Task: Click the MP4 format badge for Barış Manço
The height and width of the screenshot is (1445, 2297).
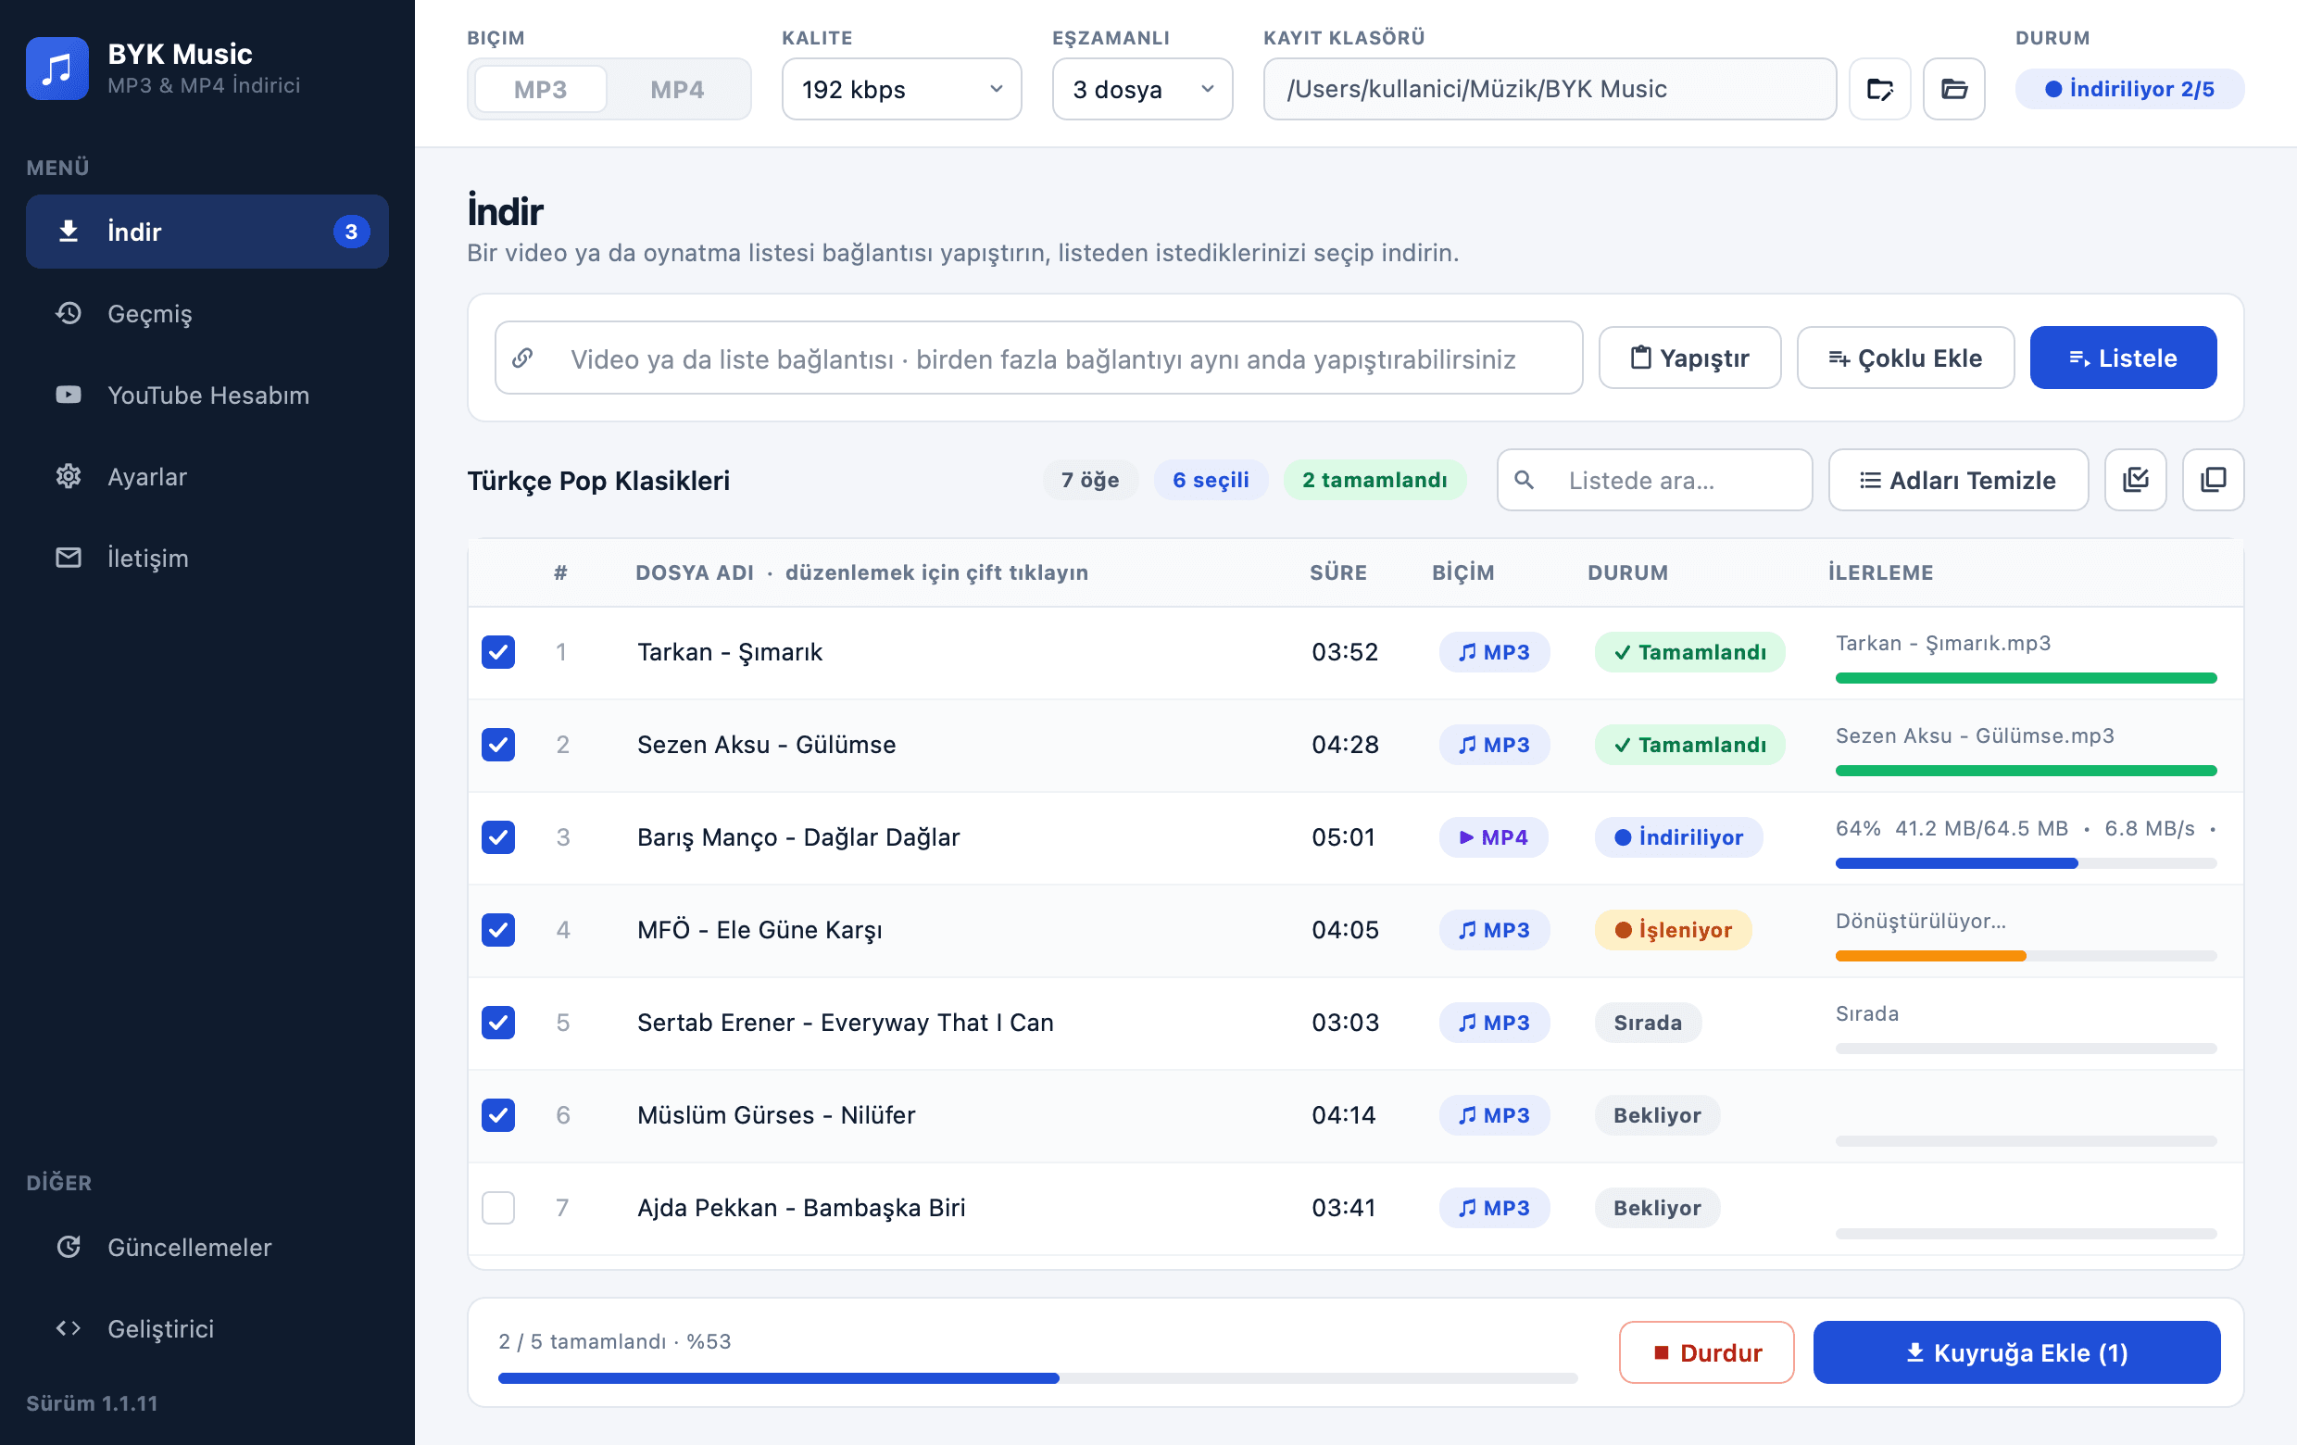Action: (x=1494, y=837)
